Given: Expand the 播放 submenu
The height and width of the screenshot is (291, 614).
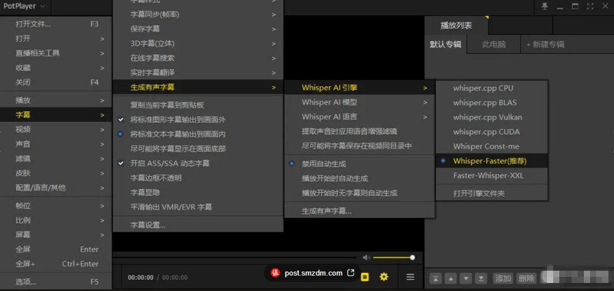Looking at the screenshot, I should click(x=56, y=100).
